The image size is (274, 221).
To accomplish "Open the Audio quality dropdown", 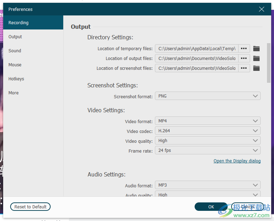I will pos(208,194).
